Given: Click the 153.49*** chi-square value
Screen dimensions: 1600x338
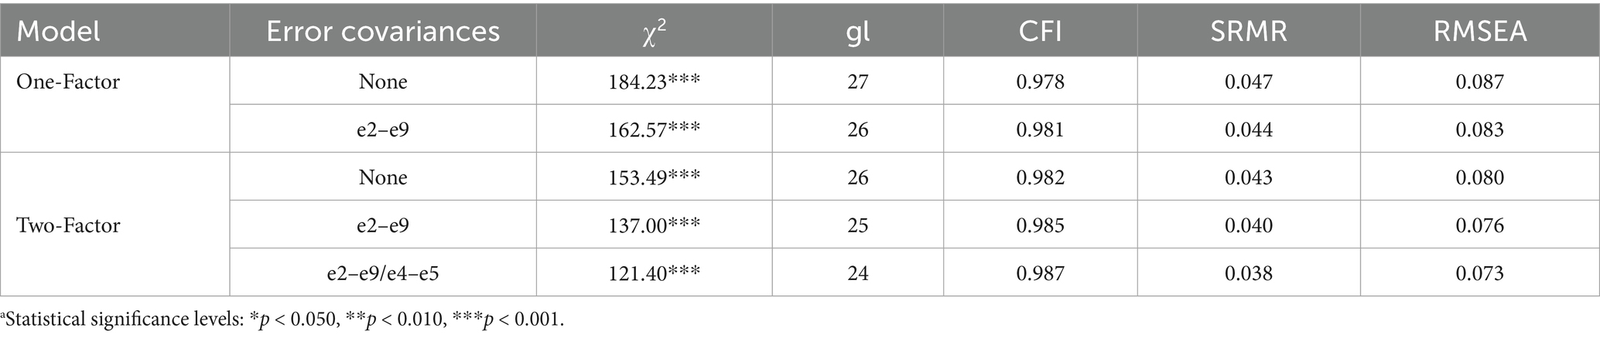Looking at the screenshot, I should click(x=654, y=177).
